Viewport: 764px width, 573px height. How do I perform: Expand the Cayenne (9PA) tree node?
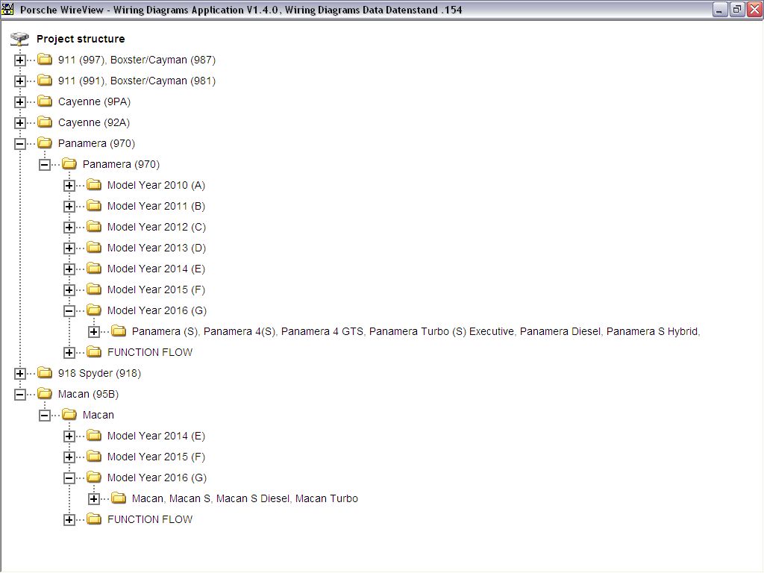point(20,102)
